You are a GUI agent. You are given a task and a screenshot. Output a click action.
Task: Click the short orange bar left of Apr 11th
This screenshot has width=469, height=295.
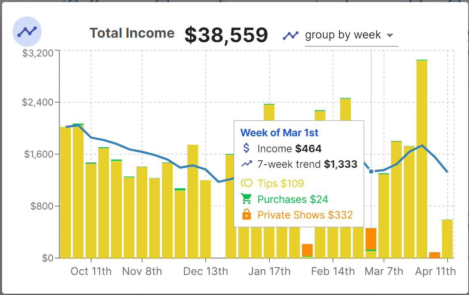pos(435,255)
